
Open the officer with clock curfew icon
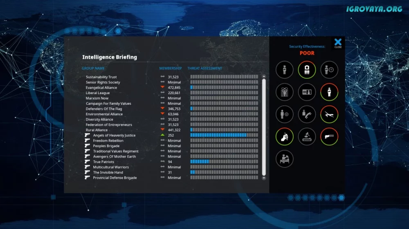[x=329, y=70]
